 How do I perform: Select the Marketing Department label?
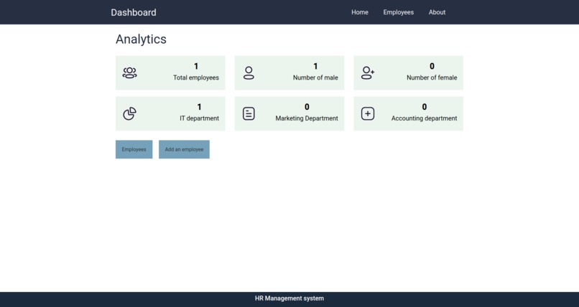[307, 118]
